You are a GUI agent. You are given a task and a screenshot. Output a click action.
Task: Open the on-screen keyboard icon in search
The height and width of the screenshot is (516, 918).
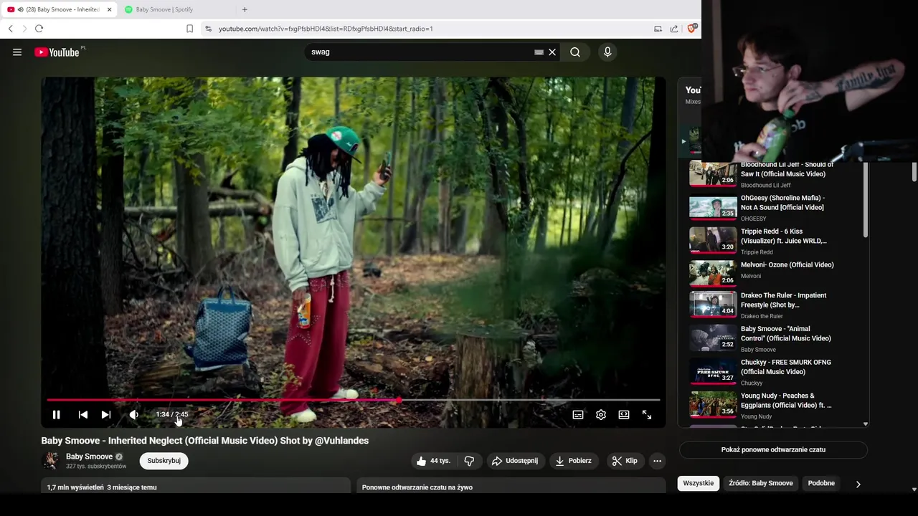pos(539,52)
